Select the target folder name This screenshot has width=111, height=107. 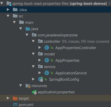click(x=24, y=98)
